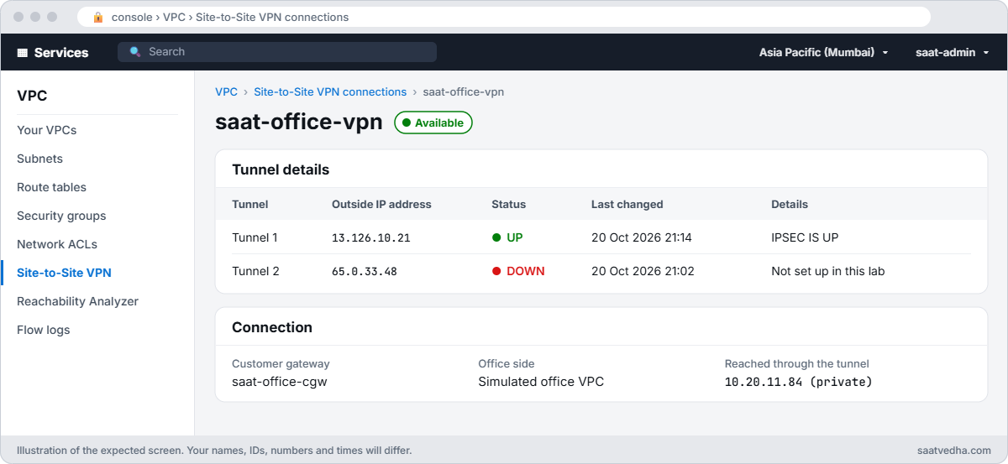Click the Tunnel details section heading
The width and height of the screenshot is (1008, 464).
coord(281,169)
